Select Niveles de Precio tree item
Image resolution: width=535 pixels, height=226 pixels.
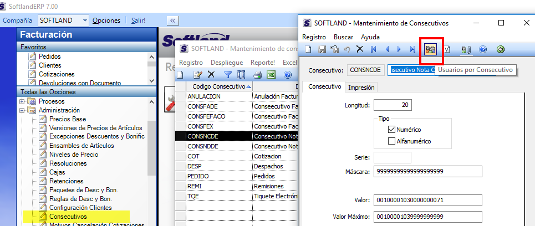(74, 155)
